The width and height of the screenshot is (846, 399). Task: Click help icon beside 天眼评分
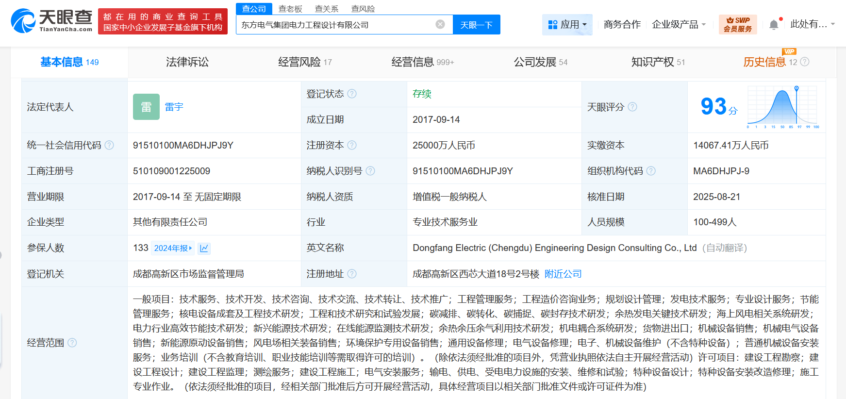pos(632,107)
